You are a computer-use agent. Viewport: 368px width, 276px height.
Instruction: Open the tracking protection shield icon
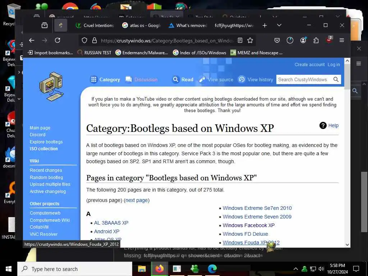[84, 40]
